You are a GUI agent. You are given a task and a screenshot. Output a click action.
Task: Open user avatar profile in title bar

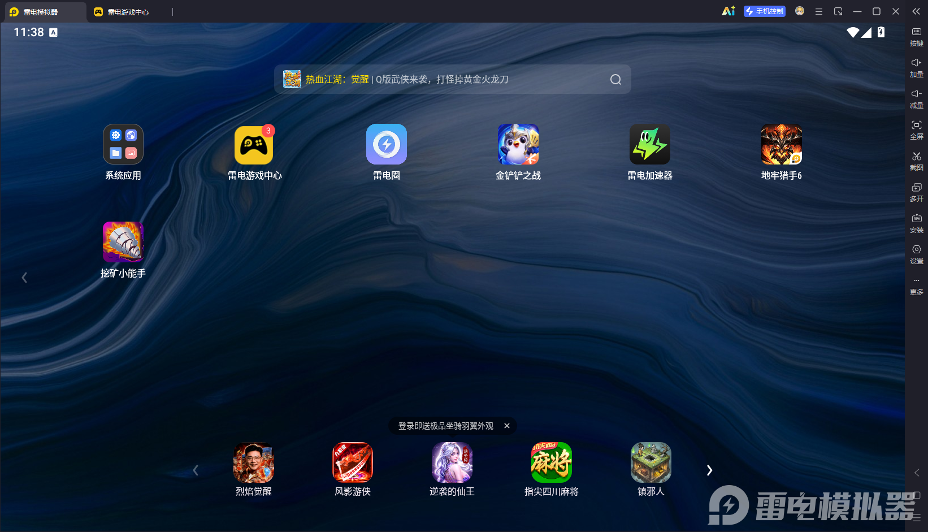click(x=800, y=11)
